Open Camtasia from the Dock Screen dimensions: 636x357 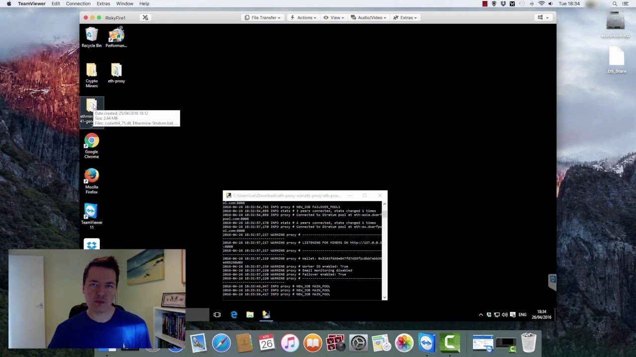[x=450, y=343]
